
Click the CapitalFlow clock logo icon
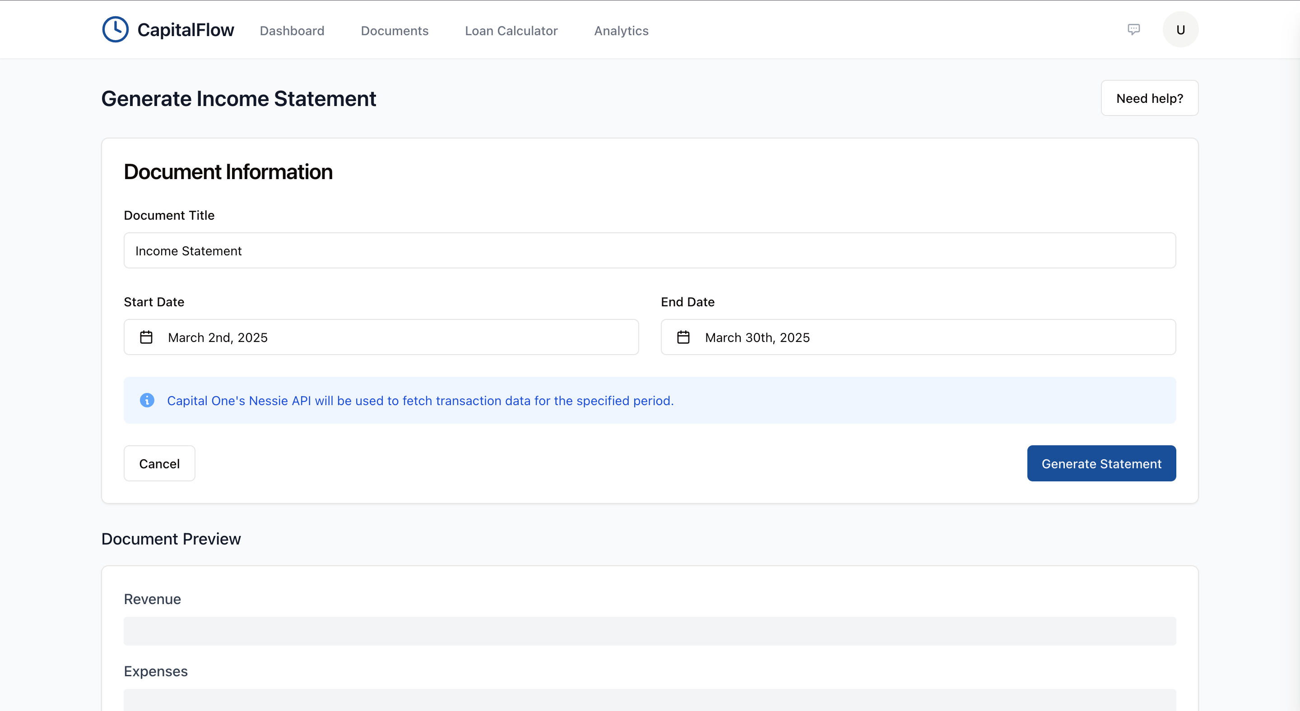pyautogui.click(x=115, y=30)
